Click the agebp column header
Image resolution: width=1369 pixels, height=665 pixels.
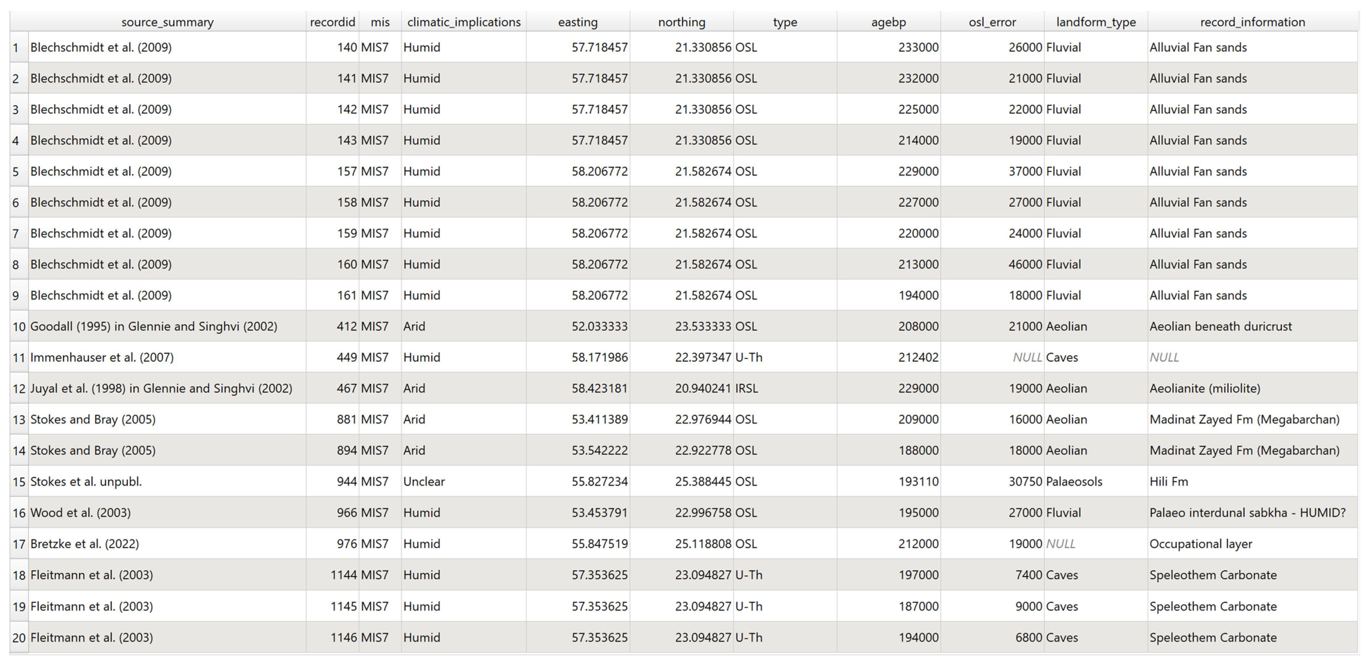click(888, 22)
